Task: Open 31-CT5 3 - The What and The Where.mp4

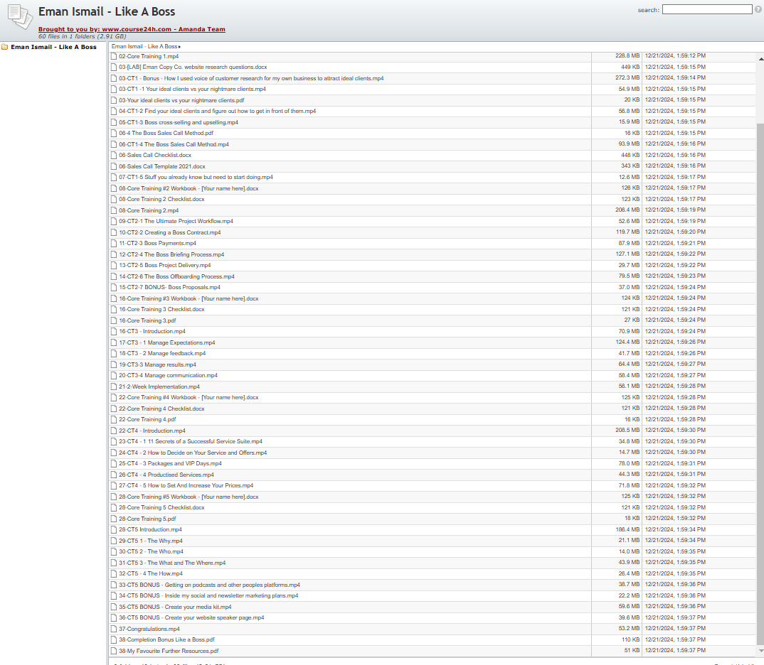Action: [x=172, y=563]
